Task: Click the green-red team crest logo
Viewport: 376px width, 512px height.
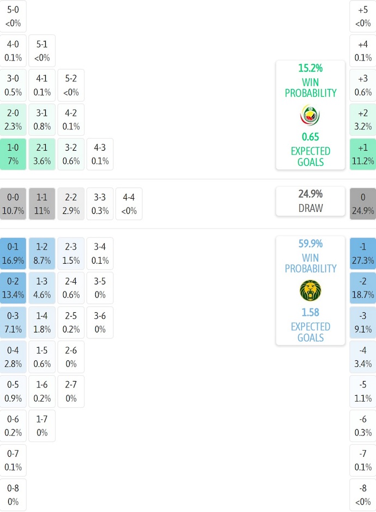Action: pyautogui.click(x=310, y=115)
